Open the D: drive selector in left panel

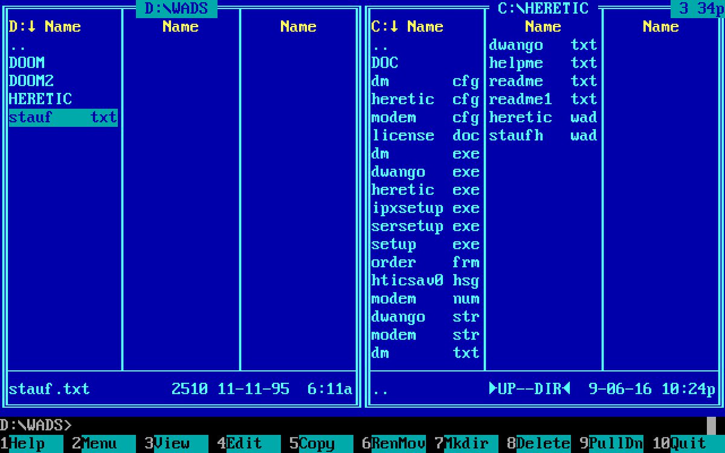point(22,27)
